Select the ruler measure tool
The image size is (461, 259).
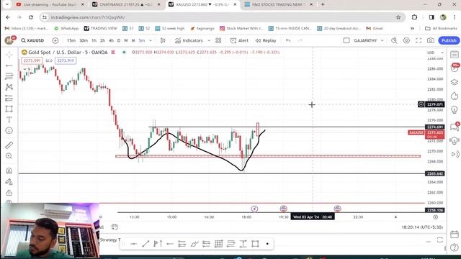[x=9, y=145]
